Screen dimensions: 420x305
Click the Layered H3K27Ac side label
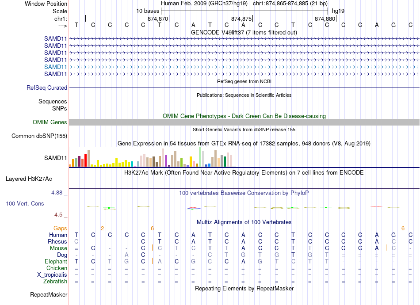click(x=29, y=179)
